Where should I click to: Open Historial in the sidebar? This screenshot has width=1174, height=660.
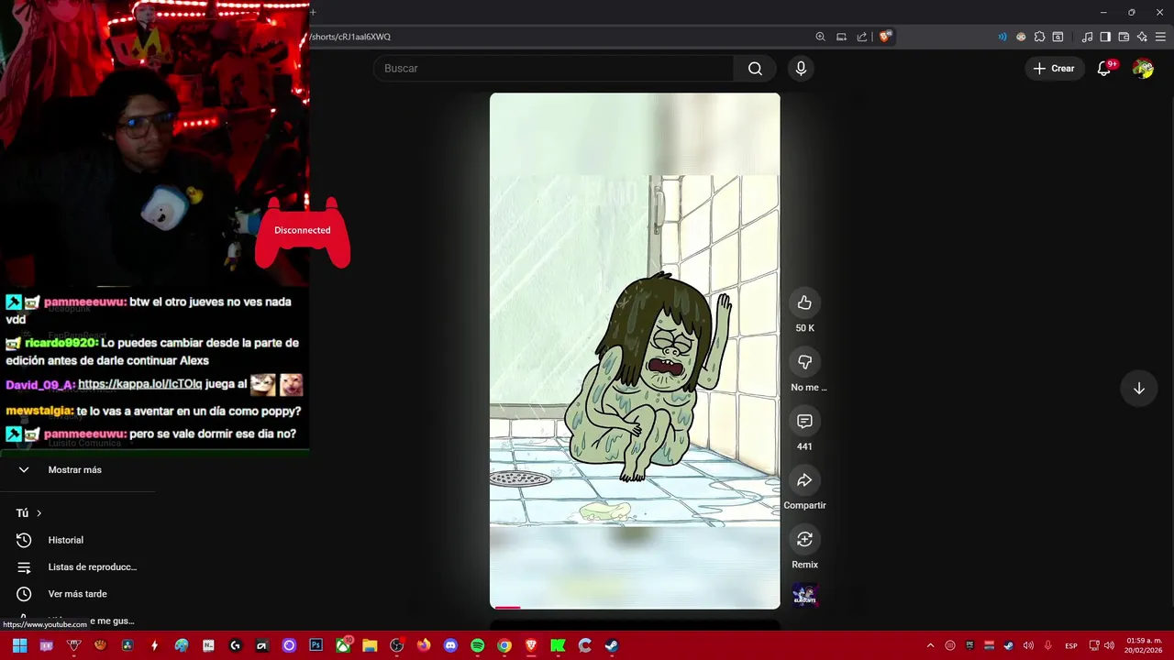(66, 540)
